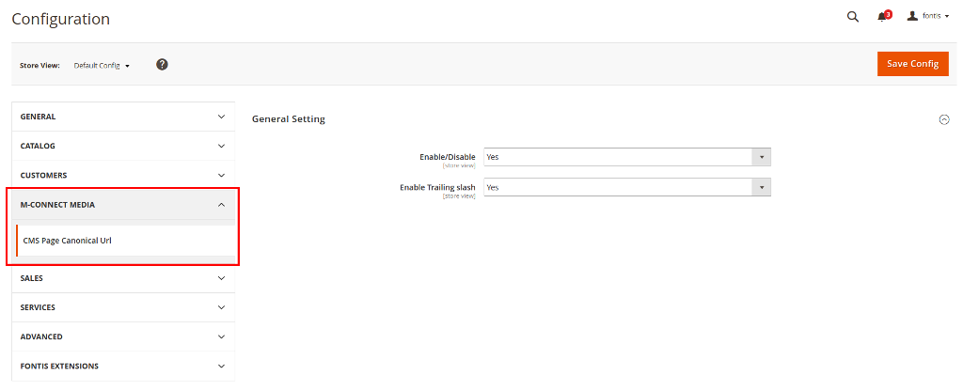This screenshot has width=963, height=391.
Task: Expand the SALES config section
Action: [123, 278]
